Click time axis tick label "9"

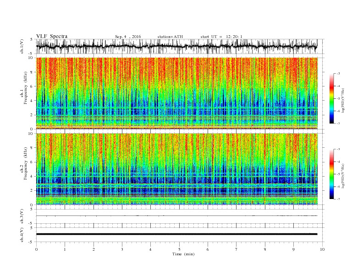point(293,249)
